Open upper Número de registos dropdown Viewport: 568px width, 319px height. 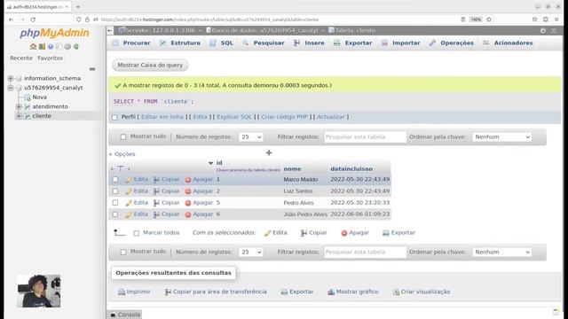250,137
